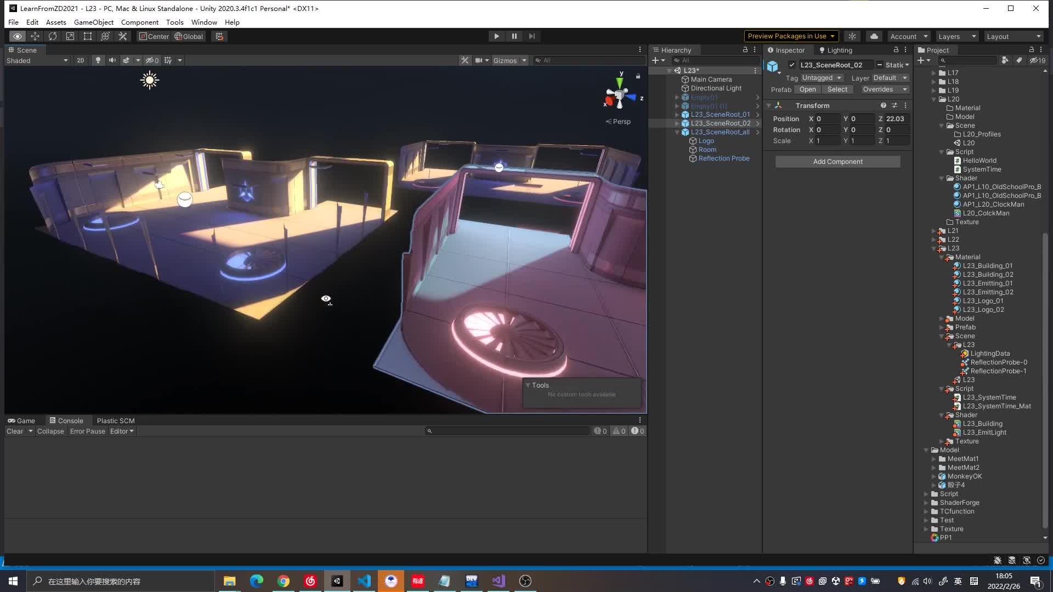Screen dimensions: 1053x592
Task: Click prefab Select button
Action: coord(837,89)
